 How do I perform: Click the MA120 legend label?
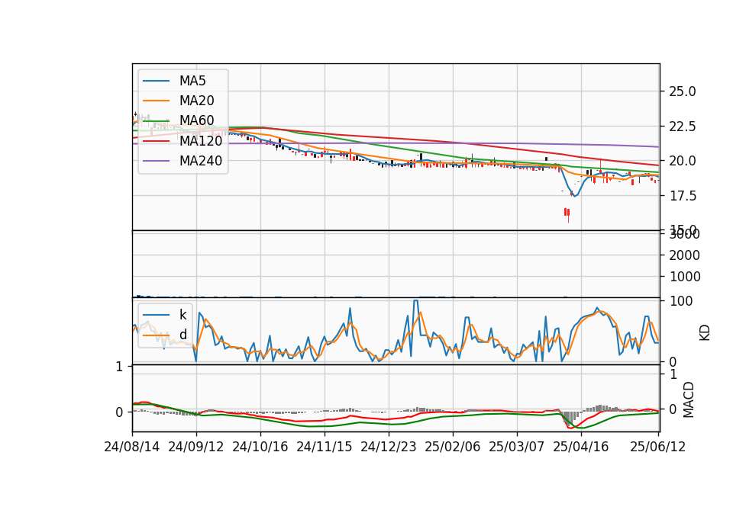201,140
